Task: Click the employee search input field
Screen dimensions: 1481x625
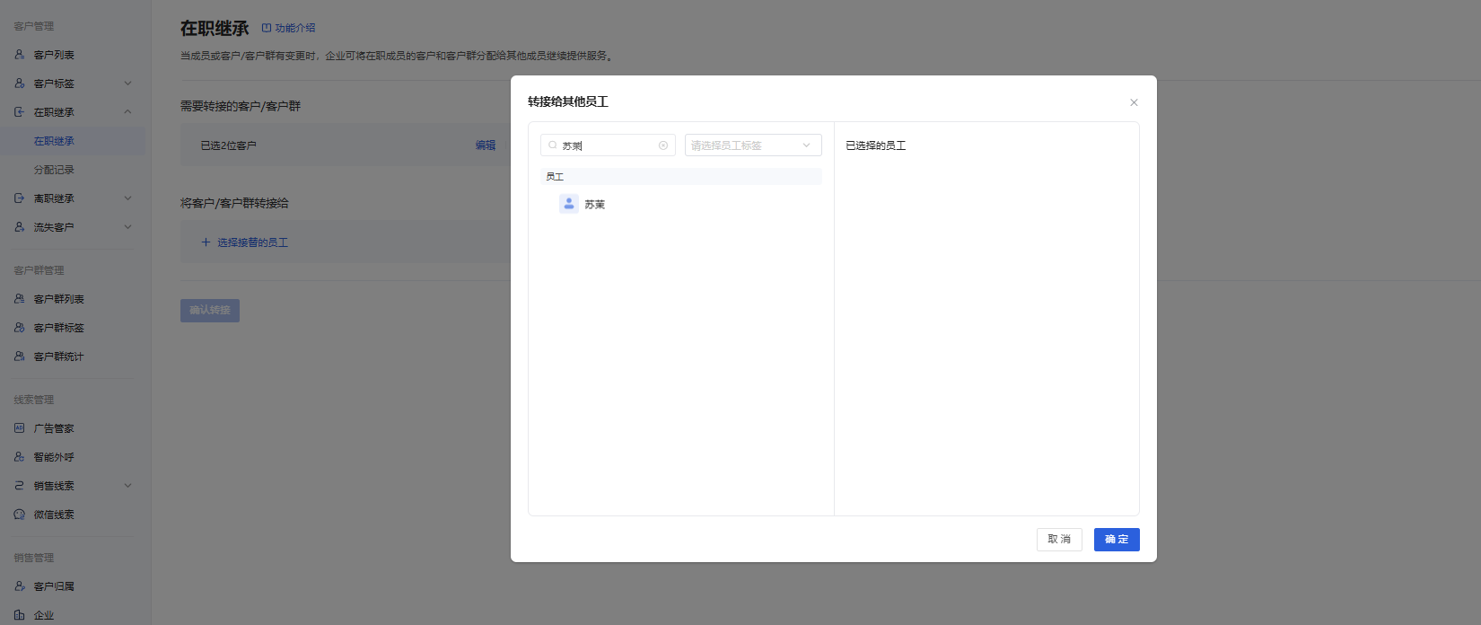Action: click(x=608, y=145)
